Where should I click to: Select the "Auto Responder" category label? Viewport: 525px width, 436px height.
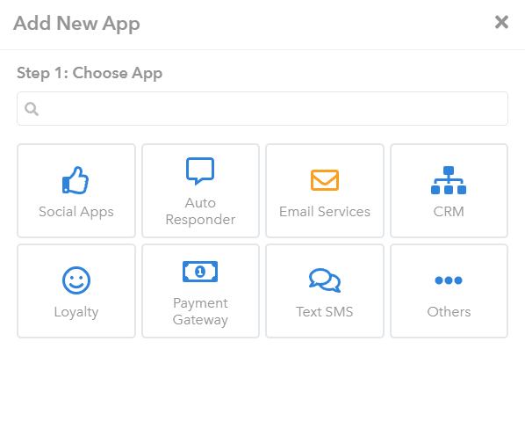pyautogui.click(x=200, y=212)
